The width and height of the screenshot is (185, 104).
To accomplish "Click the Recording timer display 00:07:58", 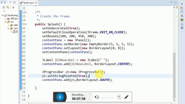I will [79, 99].
